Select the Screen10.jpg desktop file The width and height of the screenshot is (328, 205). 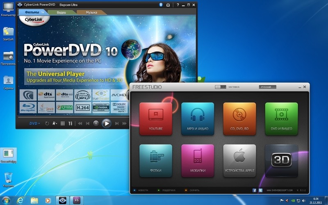pyautogui.click(x=8, y=155)
